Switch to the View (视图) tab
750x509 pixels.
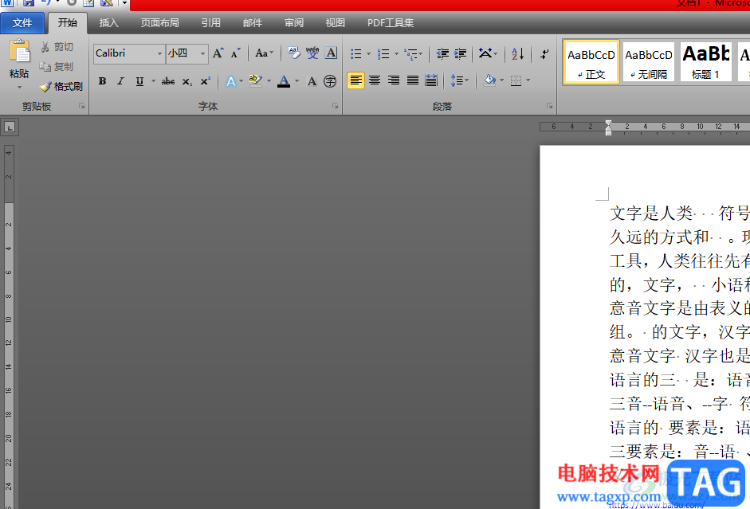336,23
